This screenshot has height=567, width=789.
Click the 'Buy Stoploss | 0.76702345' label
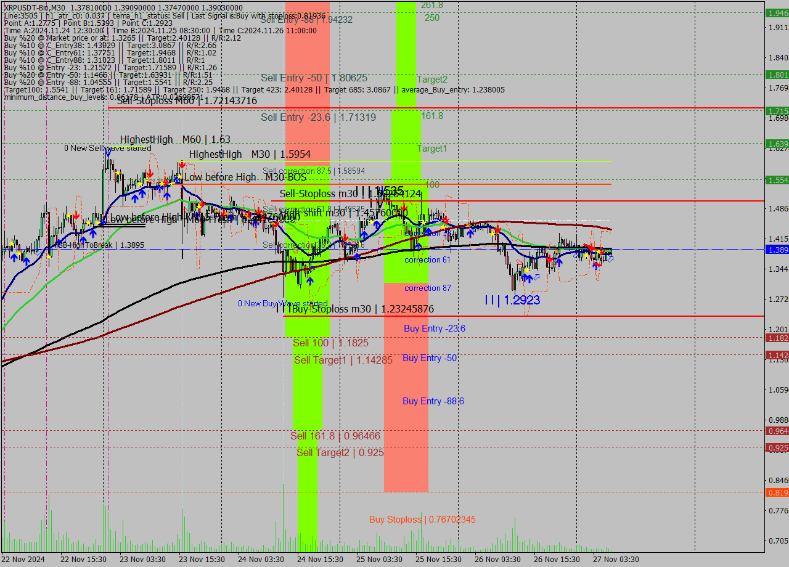[x=422, y=520]
